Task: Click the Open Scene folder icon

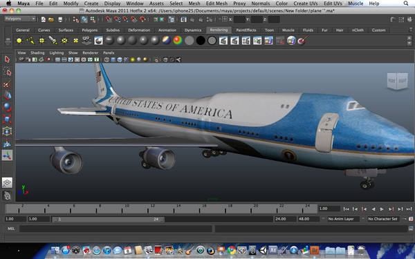Action: (51, 19)
